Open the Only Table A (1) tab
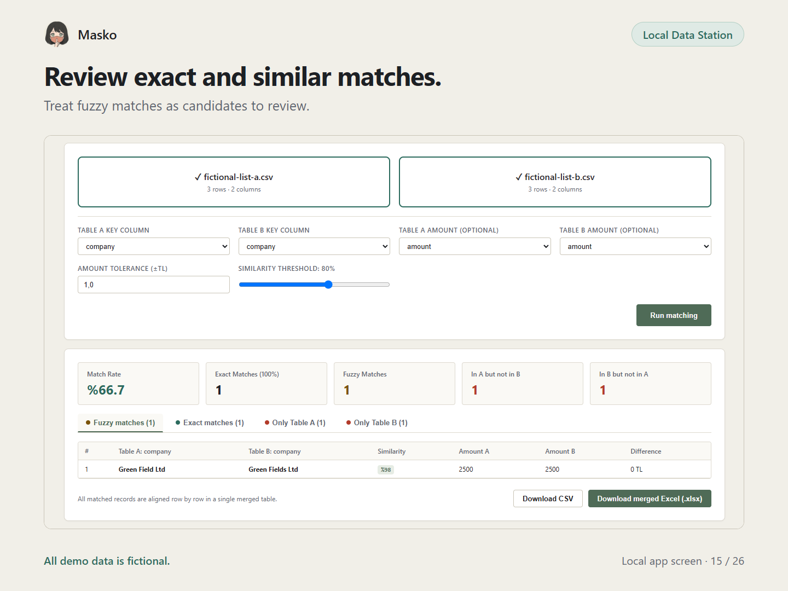Viewport: 788px width, 591px height. pyautogui.click(x=295, y=422)
